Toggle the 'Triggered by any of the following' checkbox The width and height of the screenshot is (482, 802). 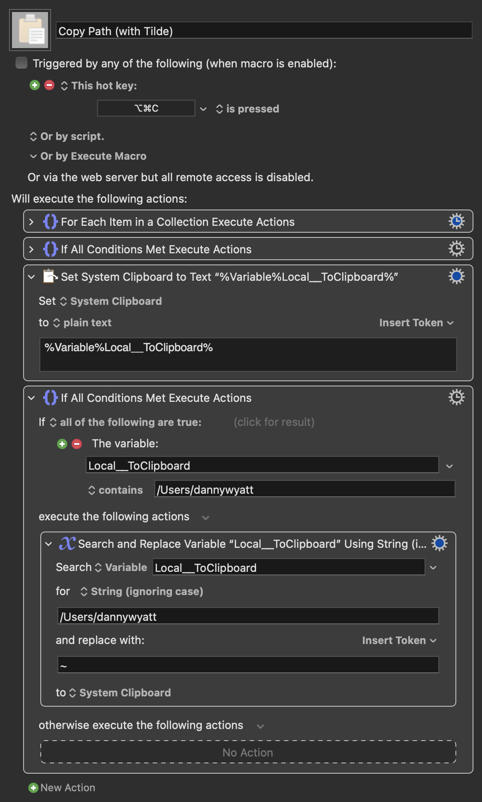[21, 63]
